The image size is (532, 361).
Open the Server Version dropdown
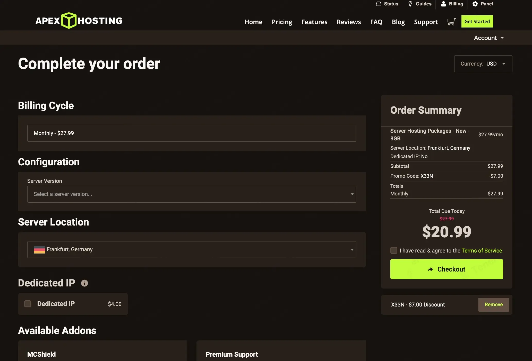point(192,194)
